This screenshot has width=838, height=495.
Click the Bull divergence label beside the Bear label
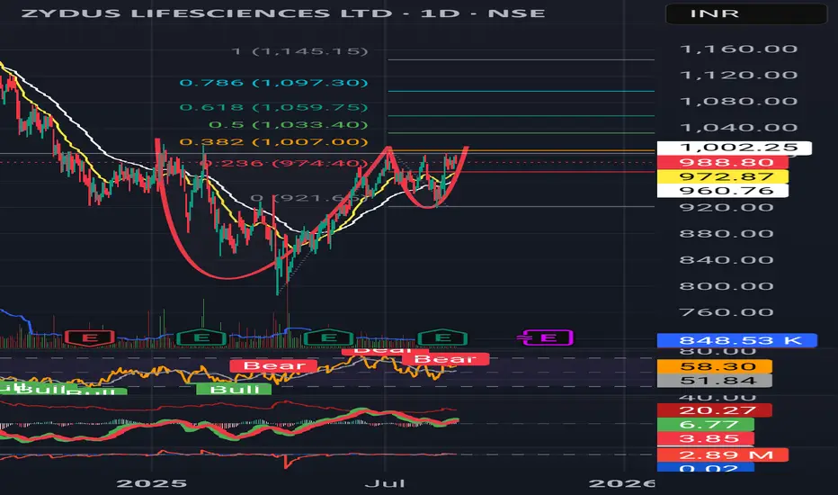234,389
